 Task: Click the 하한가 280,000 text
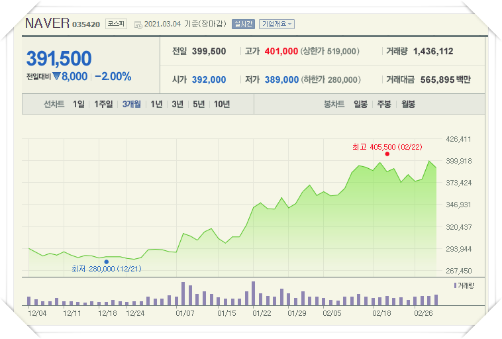click(x=330, y=79)
